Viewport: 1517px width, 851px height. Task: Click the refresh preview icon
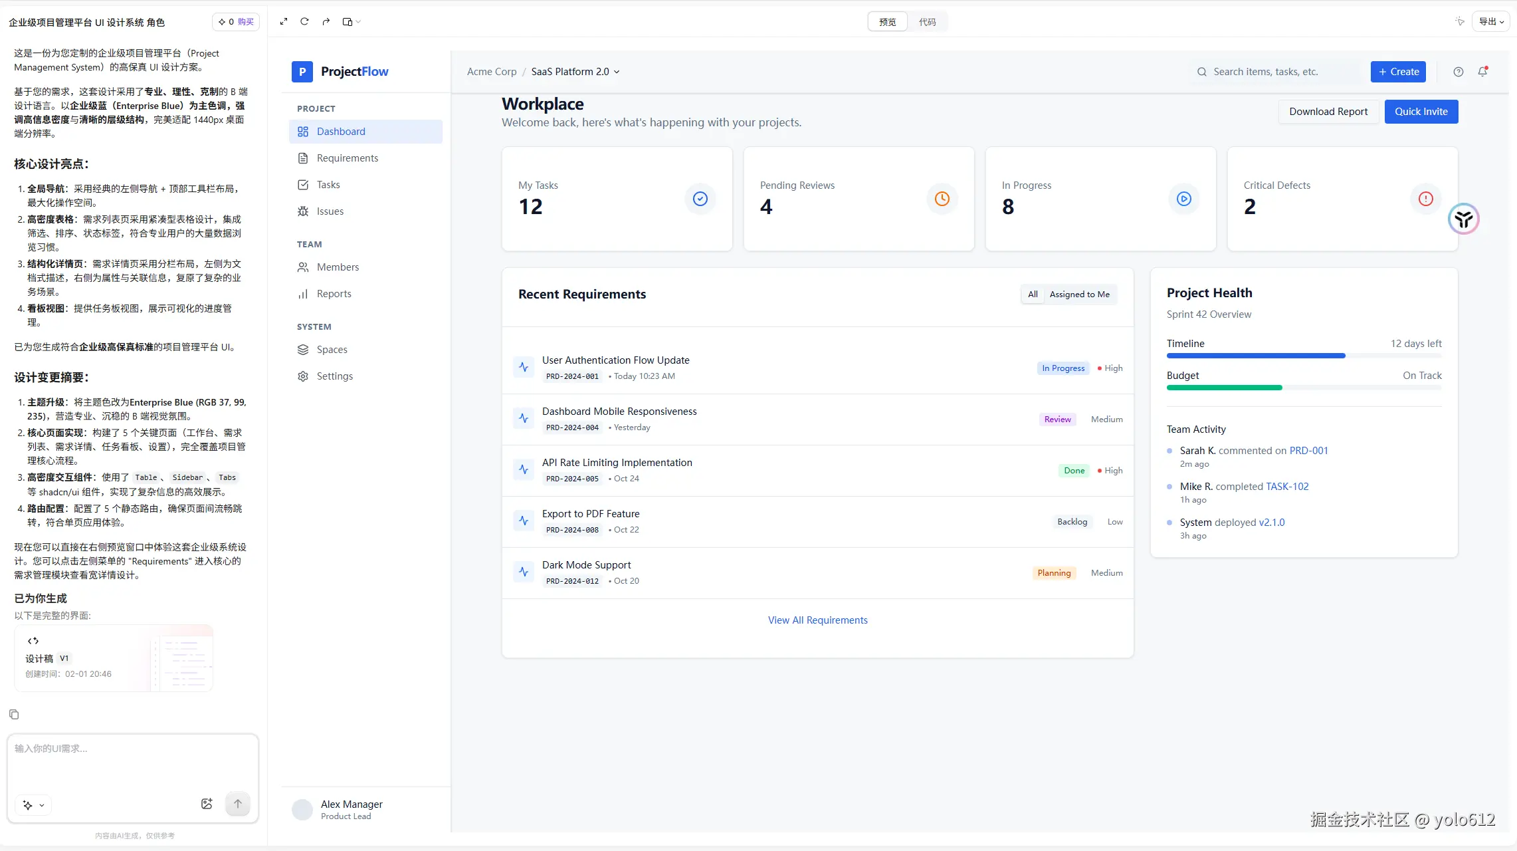(304, 21)
